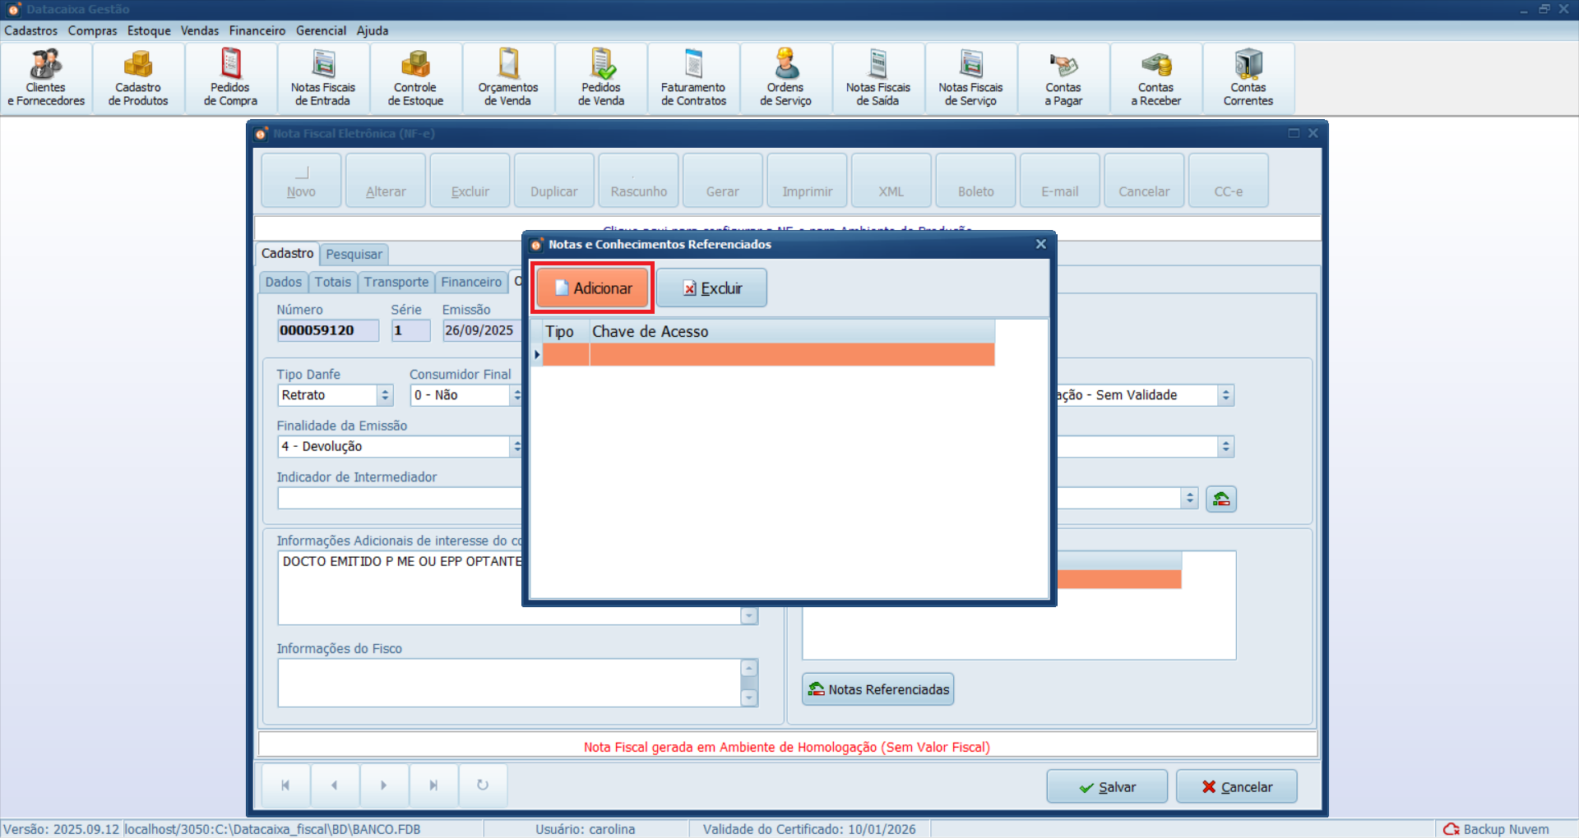1579x838 pixels.
Task: Open Clientes e Fornecedores from the toolbar
Action: (x=46, y=79)
